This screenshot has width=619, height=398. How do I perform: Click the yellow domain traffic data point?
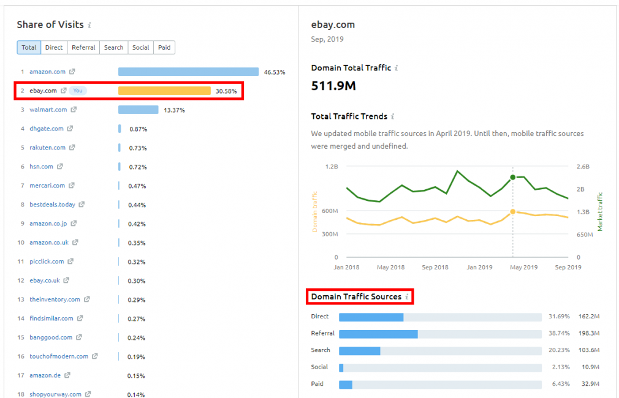pos(513,212)
